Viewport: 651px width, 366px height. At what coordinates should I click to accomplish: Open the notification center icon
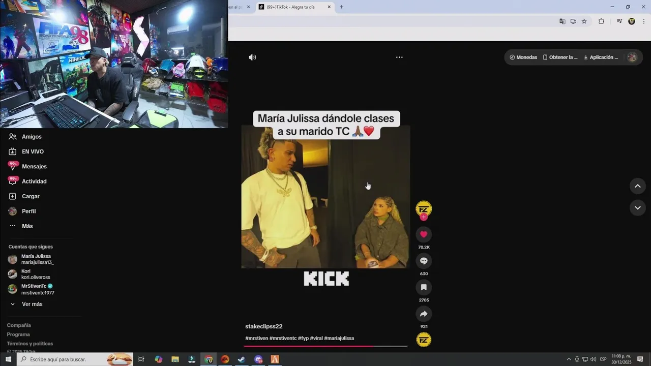640,359
